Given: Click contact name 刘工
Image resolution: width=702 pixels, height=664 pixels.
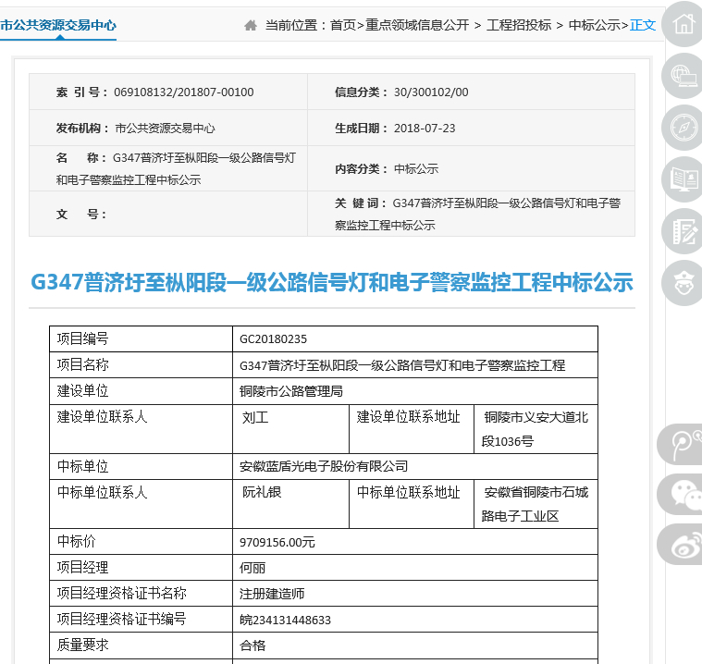Looking at the screenshot, I should pos(255,417).
